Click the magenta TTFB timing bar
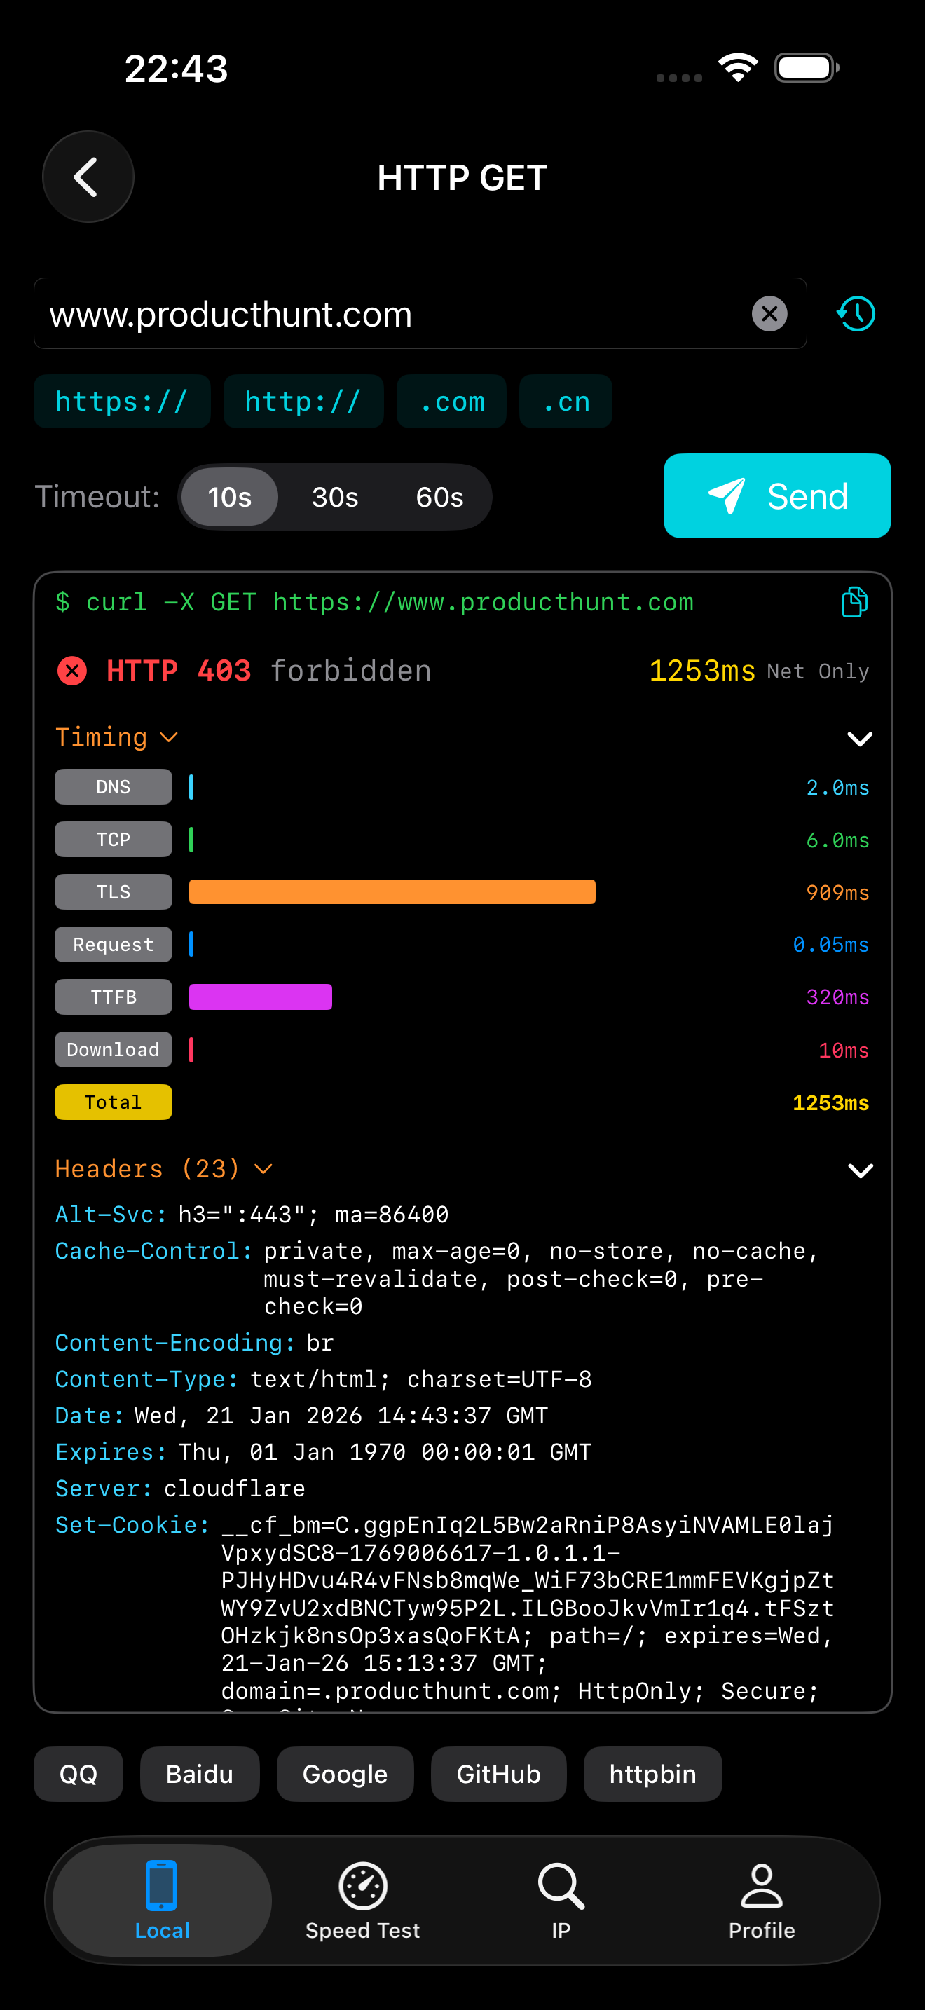925x2010 pixels. point(261,997)
